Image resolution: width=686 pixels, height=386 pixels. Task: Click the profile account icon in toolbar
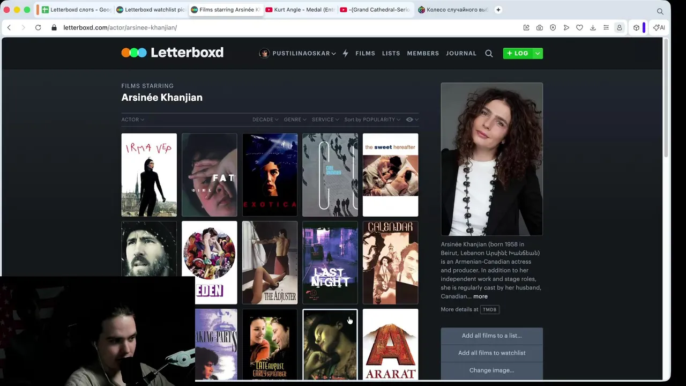coord(620,27)
